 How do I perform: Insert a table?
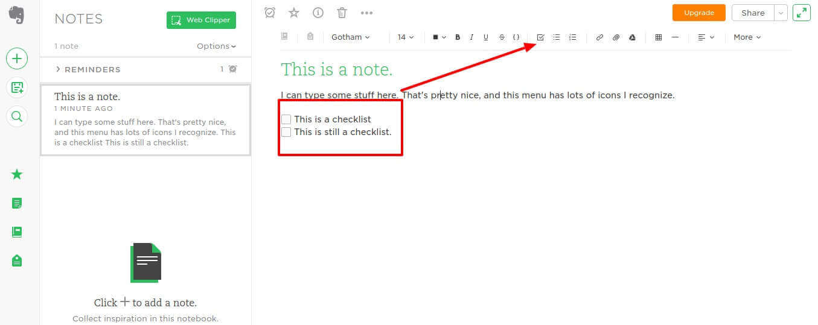[x=659, y=37]
